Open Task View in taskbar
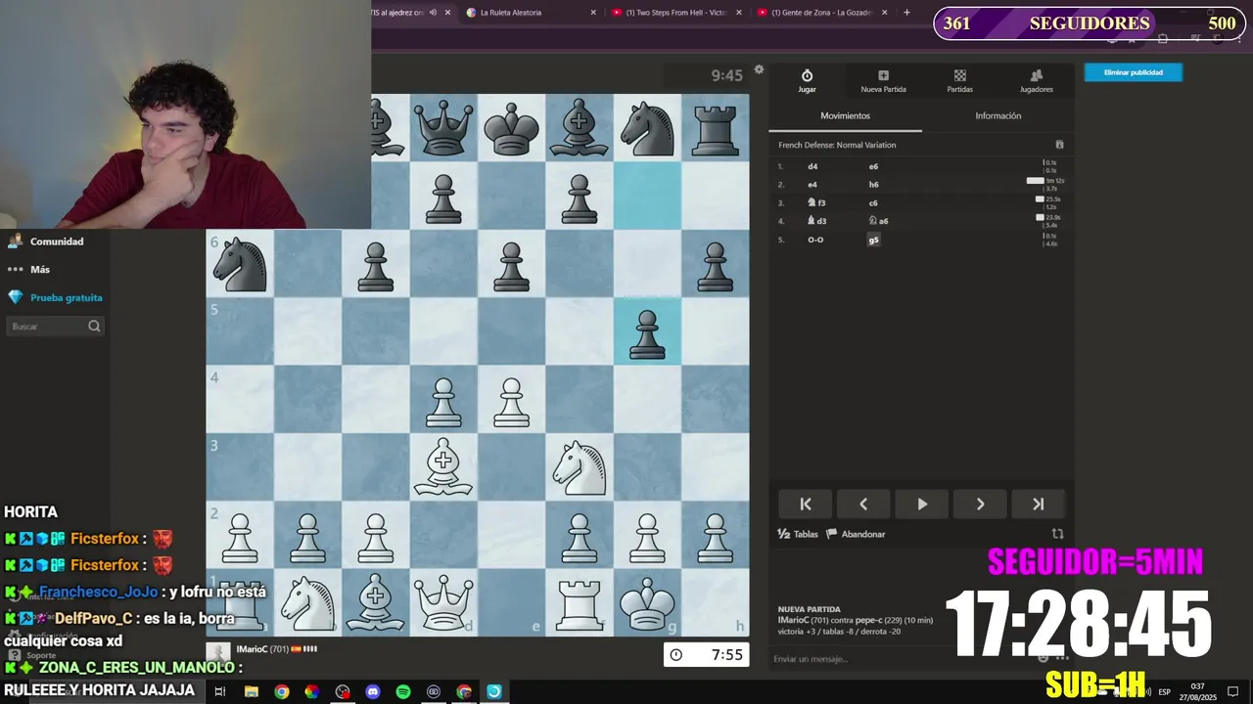Image resolution: width=1253 pixels, height=704 pixels. coord(220,691)
